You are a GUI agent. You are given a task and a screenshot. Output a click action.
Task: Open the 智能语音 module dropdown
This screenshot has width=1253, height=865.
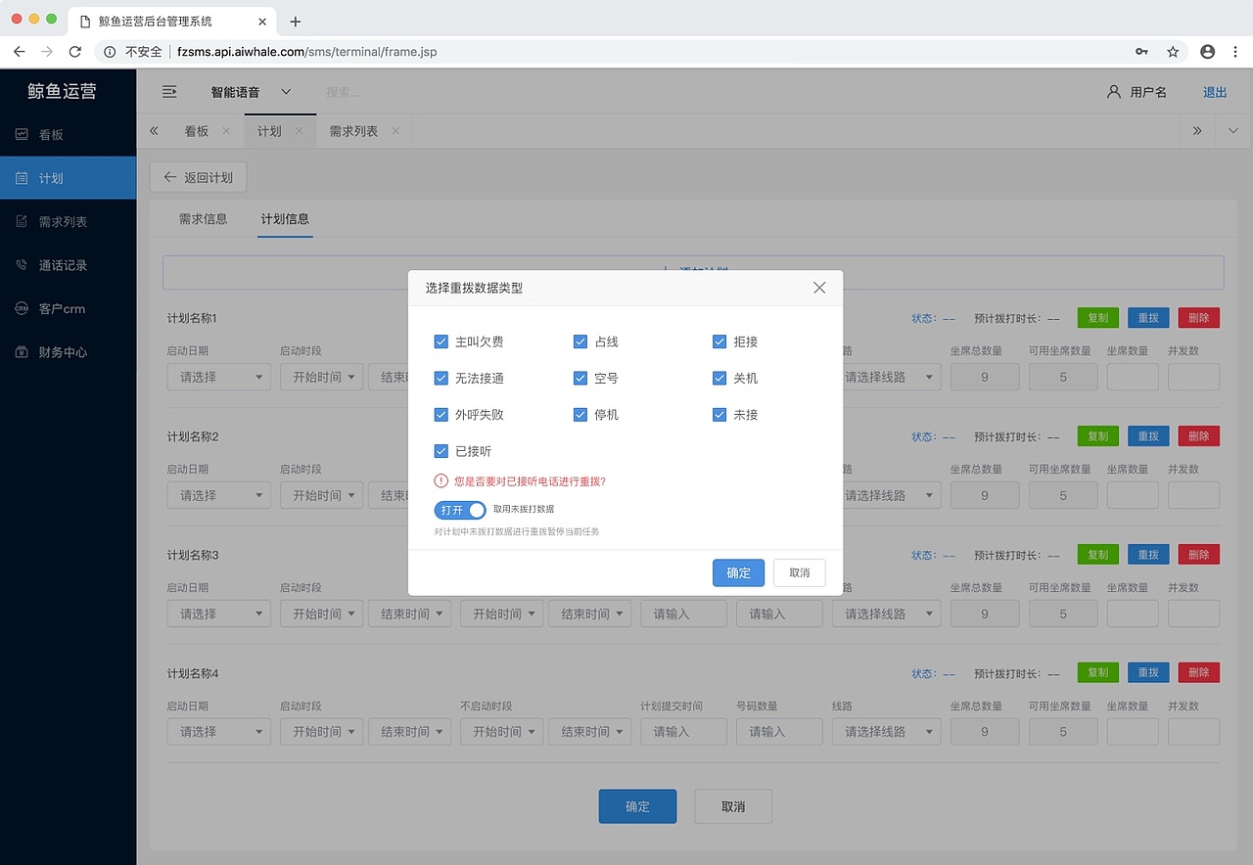pos(252,92)
